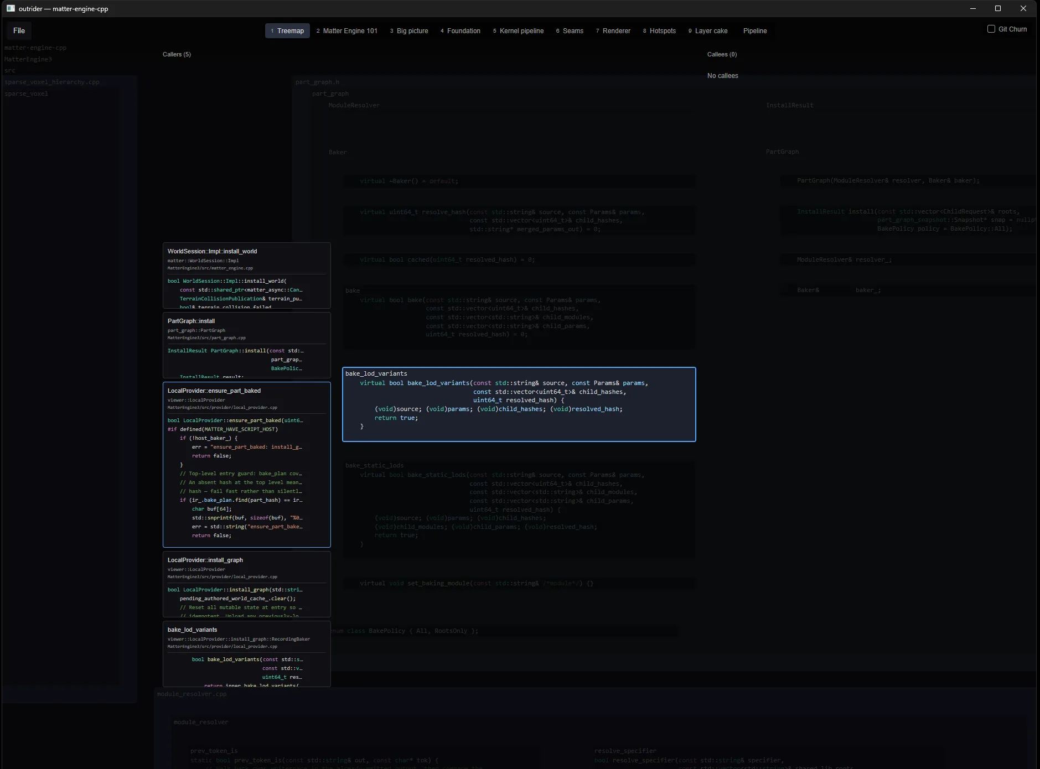Select sparse_voxel_hierarchy.cpp in the sidebar
This screenshot has width=1040, height=769.
click(52, 82)
